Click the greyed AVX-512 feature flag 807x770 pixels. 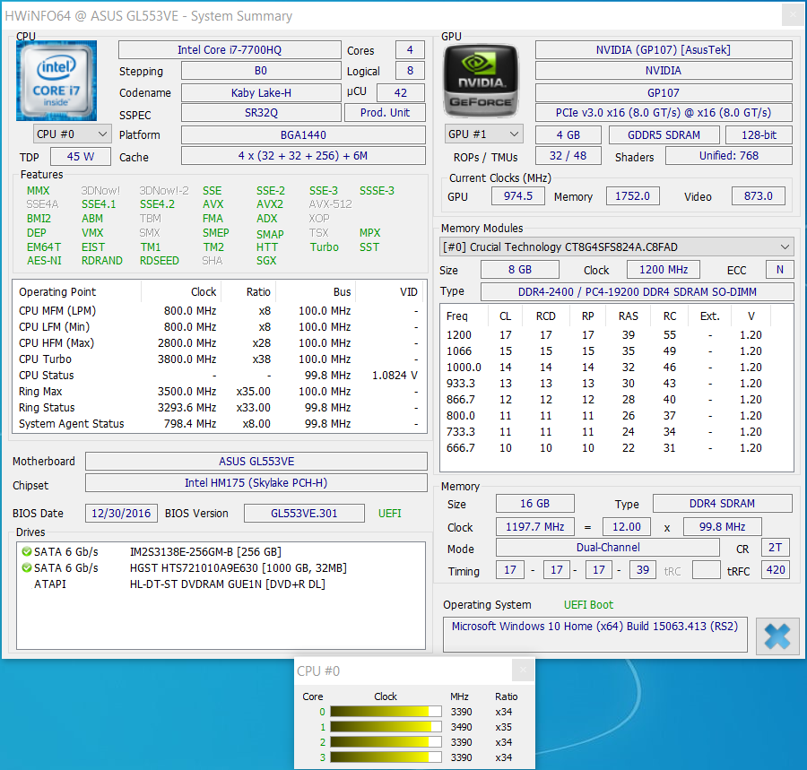coord(330,204)
